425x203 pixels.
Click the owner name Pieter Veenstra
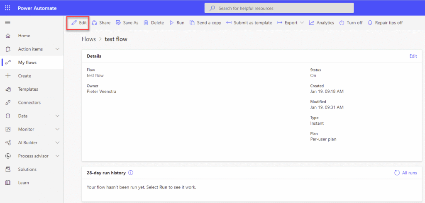(102, 92)
